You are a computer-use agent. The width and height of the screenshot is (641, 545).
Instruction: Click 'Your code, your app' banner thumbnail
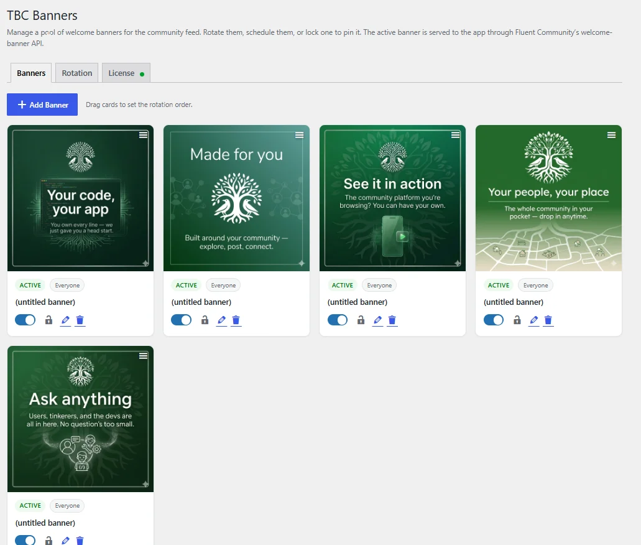pyautogui.click(x=81, y=198)
